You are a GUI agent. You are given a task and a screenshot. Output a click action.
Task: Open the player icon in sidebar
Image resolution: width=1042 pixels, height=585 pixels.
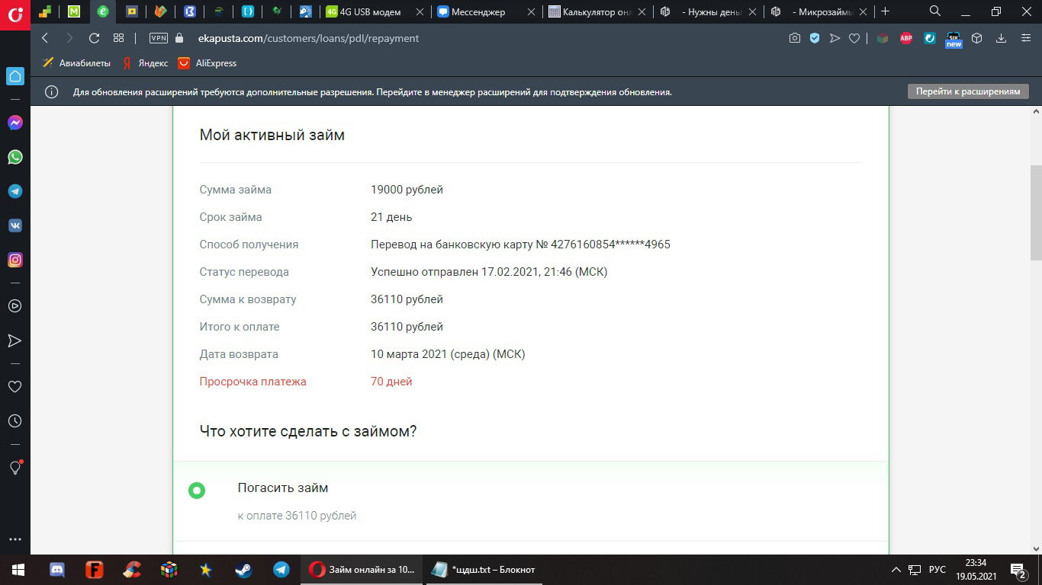point(14,306)
